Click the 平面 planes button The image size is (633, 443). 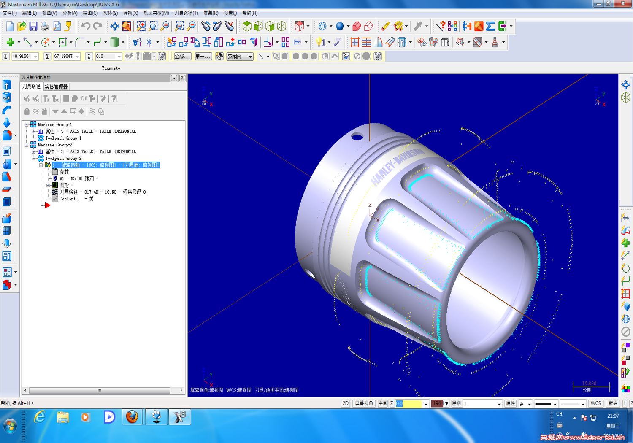click(x=382, y=403)
